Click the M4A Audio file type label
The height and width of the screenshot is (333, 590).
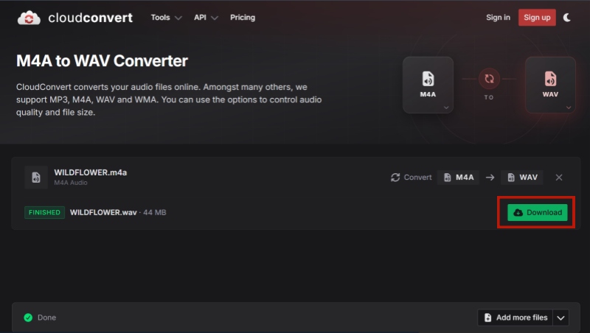(x=71, y=183)
